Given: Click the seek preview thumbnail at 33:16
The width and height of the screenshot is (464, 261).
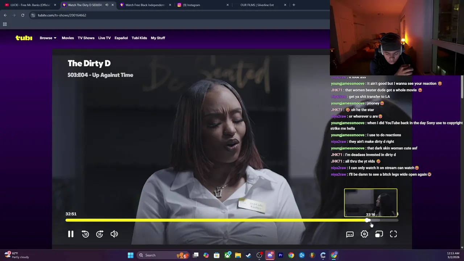Looking at the screenshot, I should [370, 203].
